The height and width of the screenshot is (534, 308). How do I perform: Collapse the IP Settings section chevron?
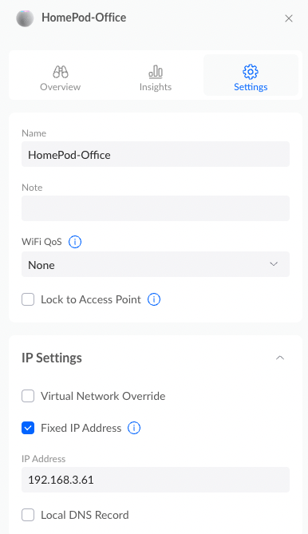[x=280, y=358]
